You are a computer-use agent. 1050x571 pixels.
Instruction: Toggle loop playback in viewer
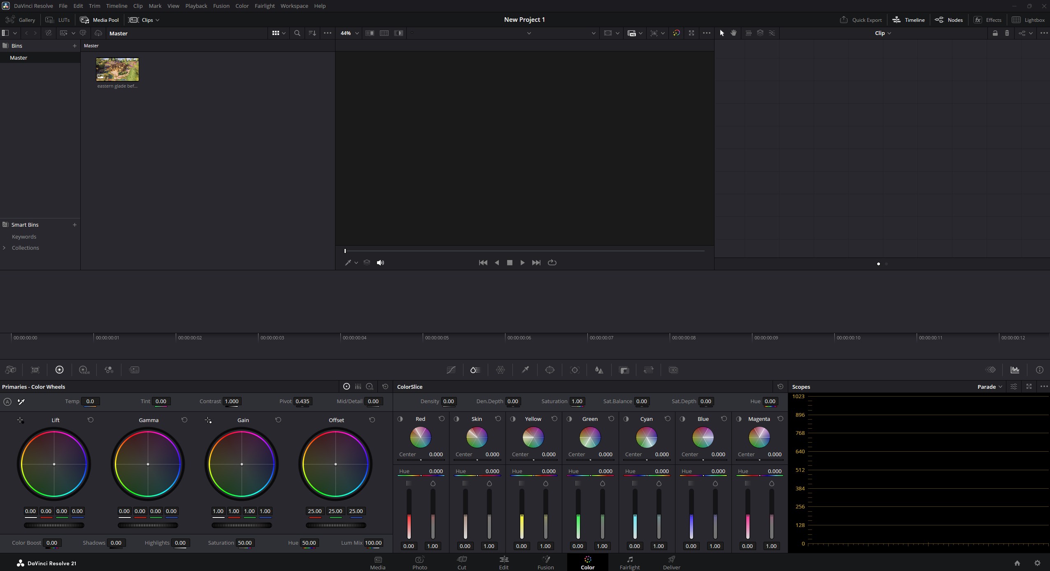click(x=552, y=262)
